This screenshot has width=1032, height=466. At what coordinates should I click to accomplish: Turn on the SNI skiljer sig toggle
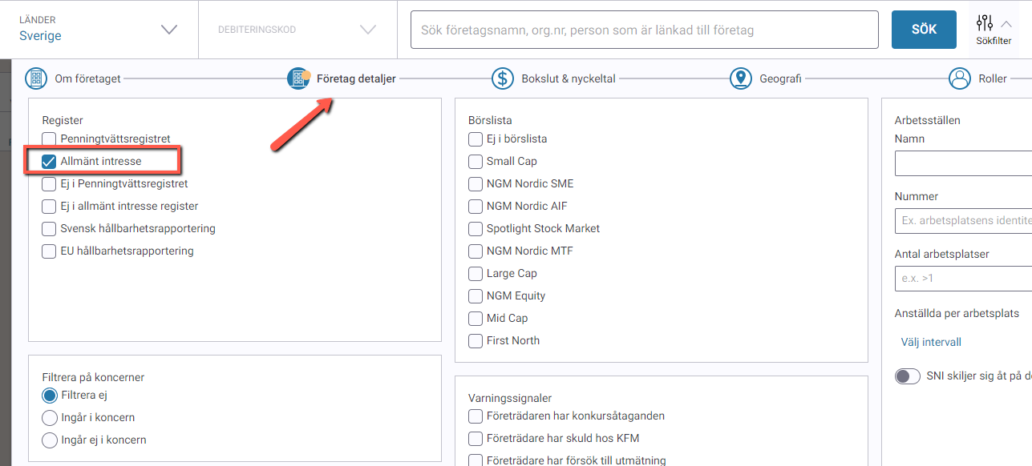(x=908, y=376)
